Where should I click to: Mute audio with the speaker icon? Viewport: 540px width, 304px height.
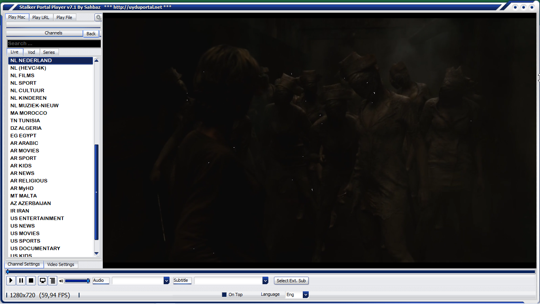point(61,281)
